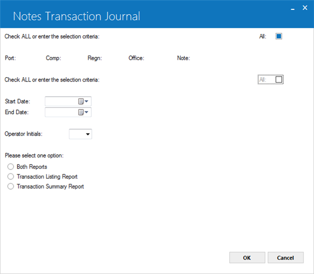Click the Office label
314x274 pixels.
[136, 58]
